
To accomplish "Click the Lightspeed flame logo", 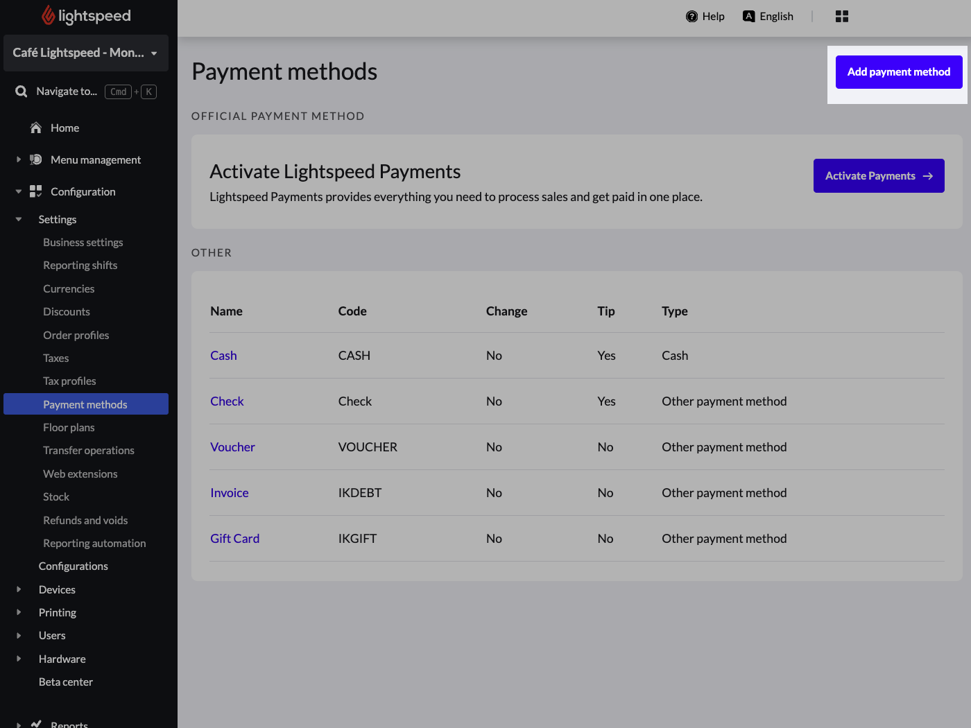I will [48, 15].
